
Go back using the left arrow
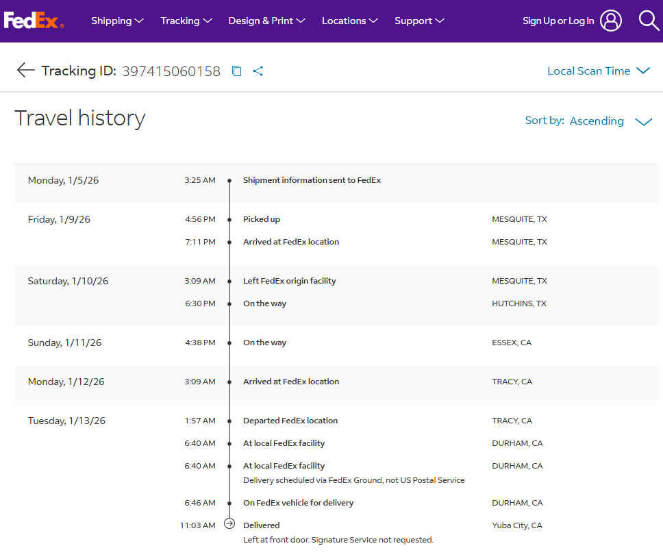click(26, 70)
